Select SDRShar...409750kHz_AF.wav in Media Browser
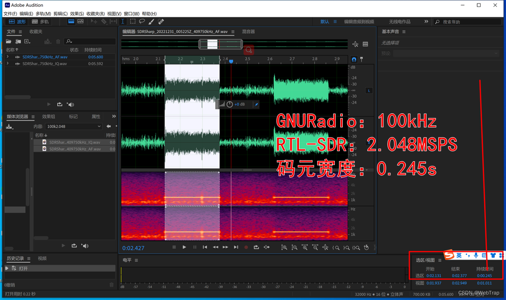Image resolution: width=506 pixels, height=300 pixels. click(75, 149)
